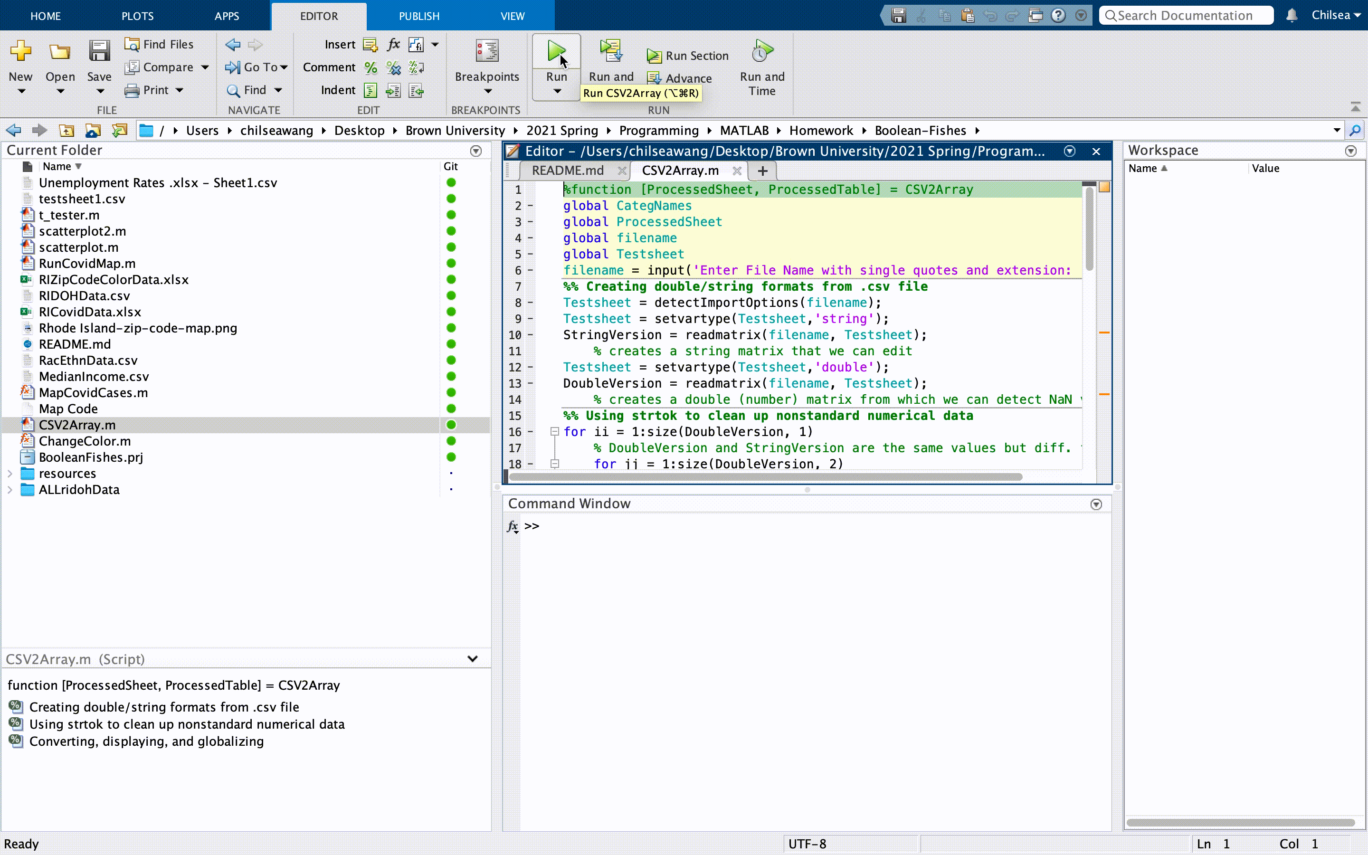
Task: Click the Search Documentation field
Action: click(x=1186, y=15)
